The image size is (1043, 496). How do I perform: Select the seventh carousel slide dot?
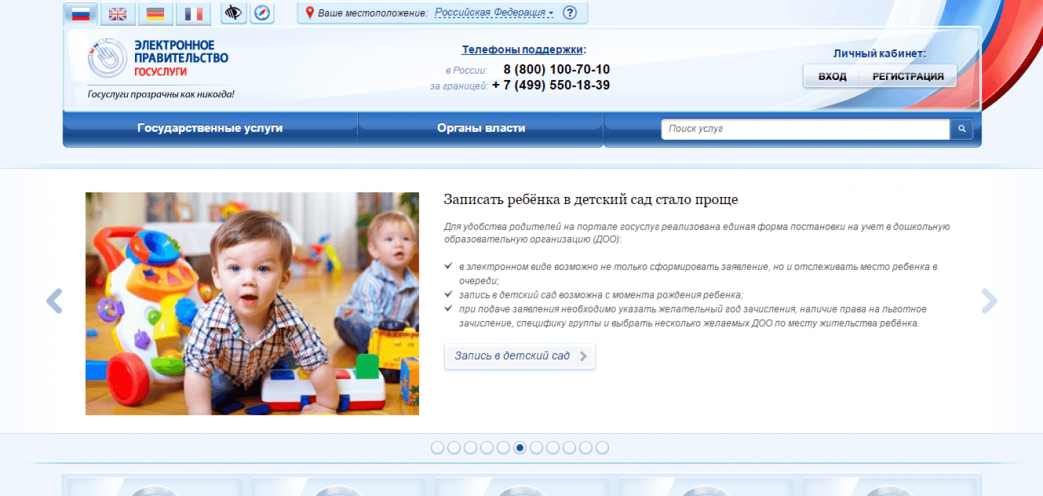(536, 448)
